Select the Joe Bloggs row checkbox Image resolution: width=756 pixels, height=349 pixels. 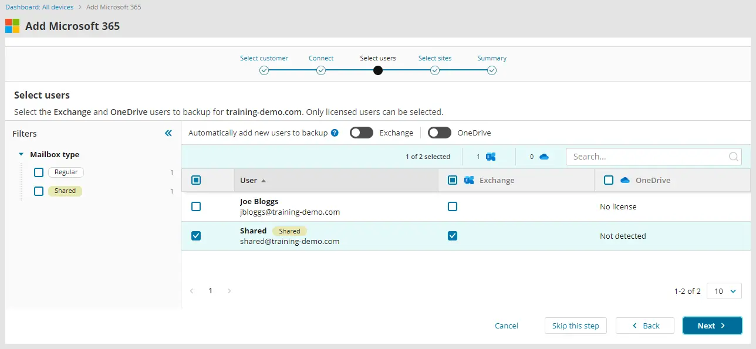pos(196,206)
